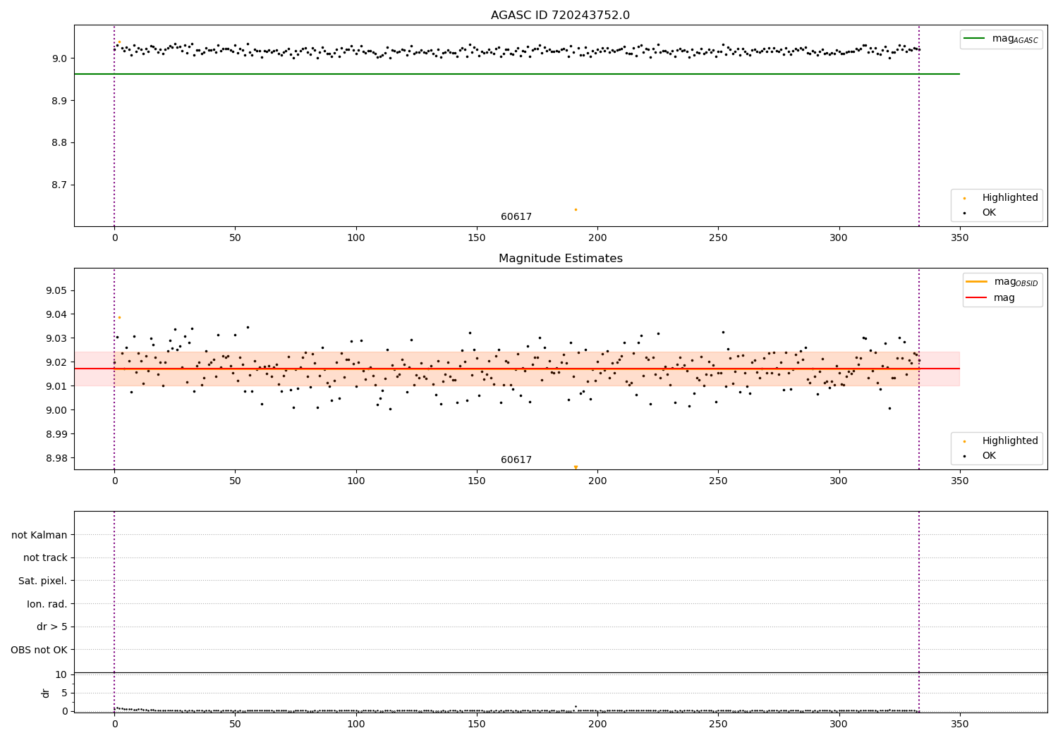Viewport: 1058px width, 740px height.
Task: Click the Sat. pixel. row label
Action: [43, 581]
